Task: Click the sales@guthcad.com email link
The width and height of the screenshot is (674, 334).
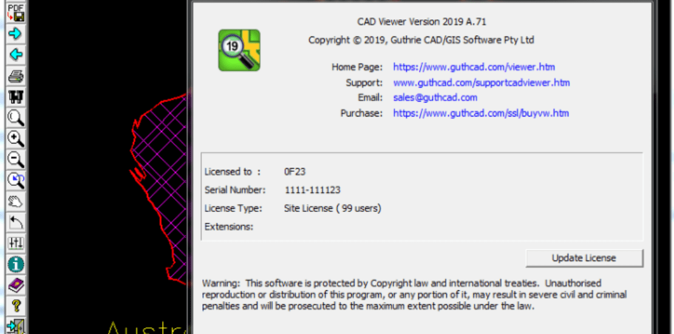Action: point(435,98)
